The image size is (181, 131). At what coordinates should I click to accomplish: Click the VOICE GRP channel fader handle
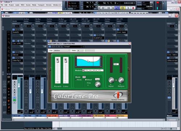(x=19, y=85)
